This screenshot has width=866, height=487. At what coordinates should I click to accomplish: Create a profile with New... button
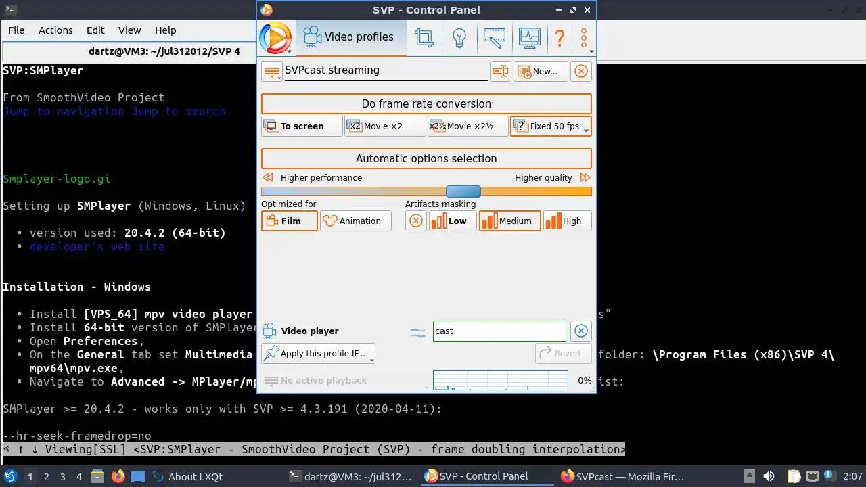point(541,71)
